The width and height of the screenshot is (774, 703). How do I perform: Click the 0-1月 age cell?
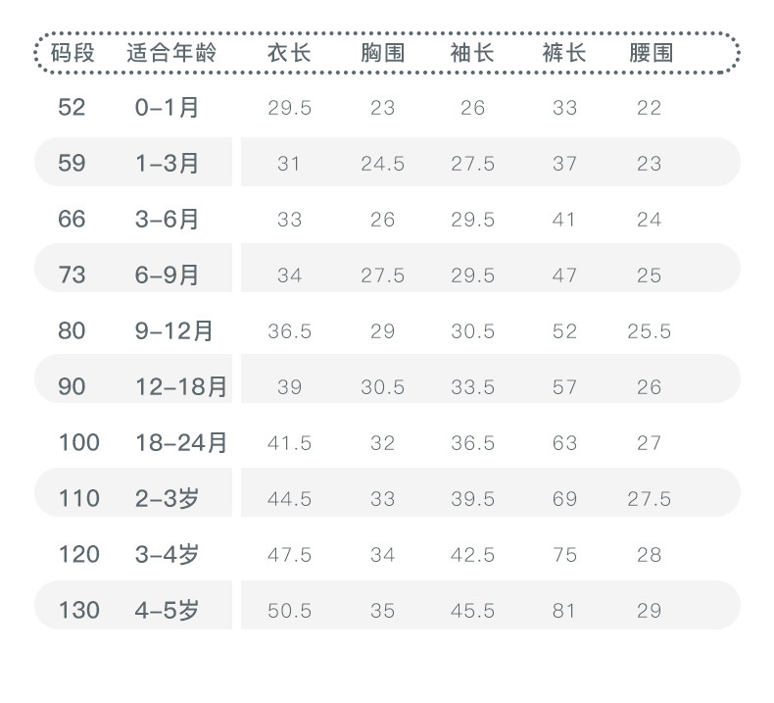point(167,107)
